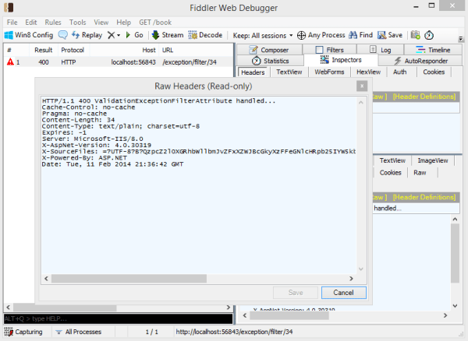Open the Remove sessions dropdown arrow
The width and height of the screenshot is (468, 341).
(x=119, y=36)
